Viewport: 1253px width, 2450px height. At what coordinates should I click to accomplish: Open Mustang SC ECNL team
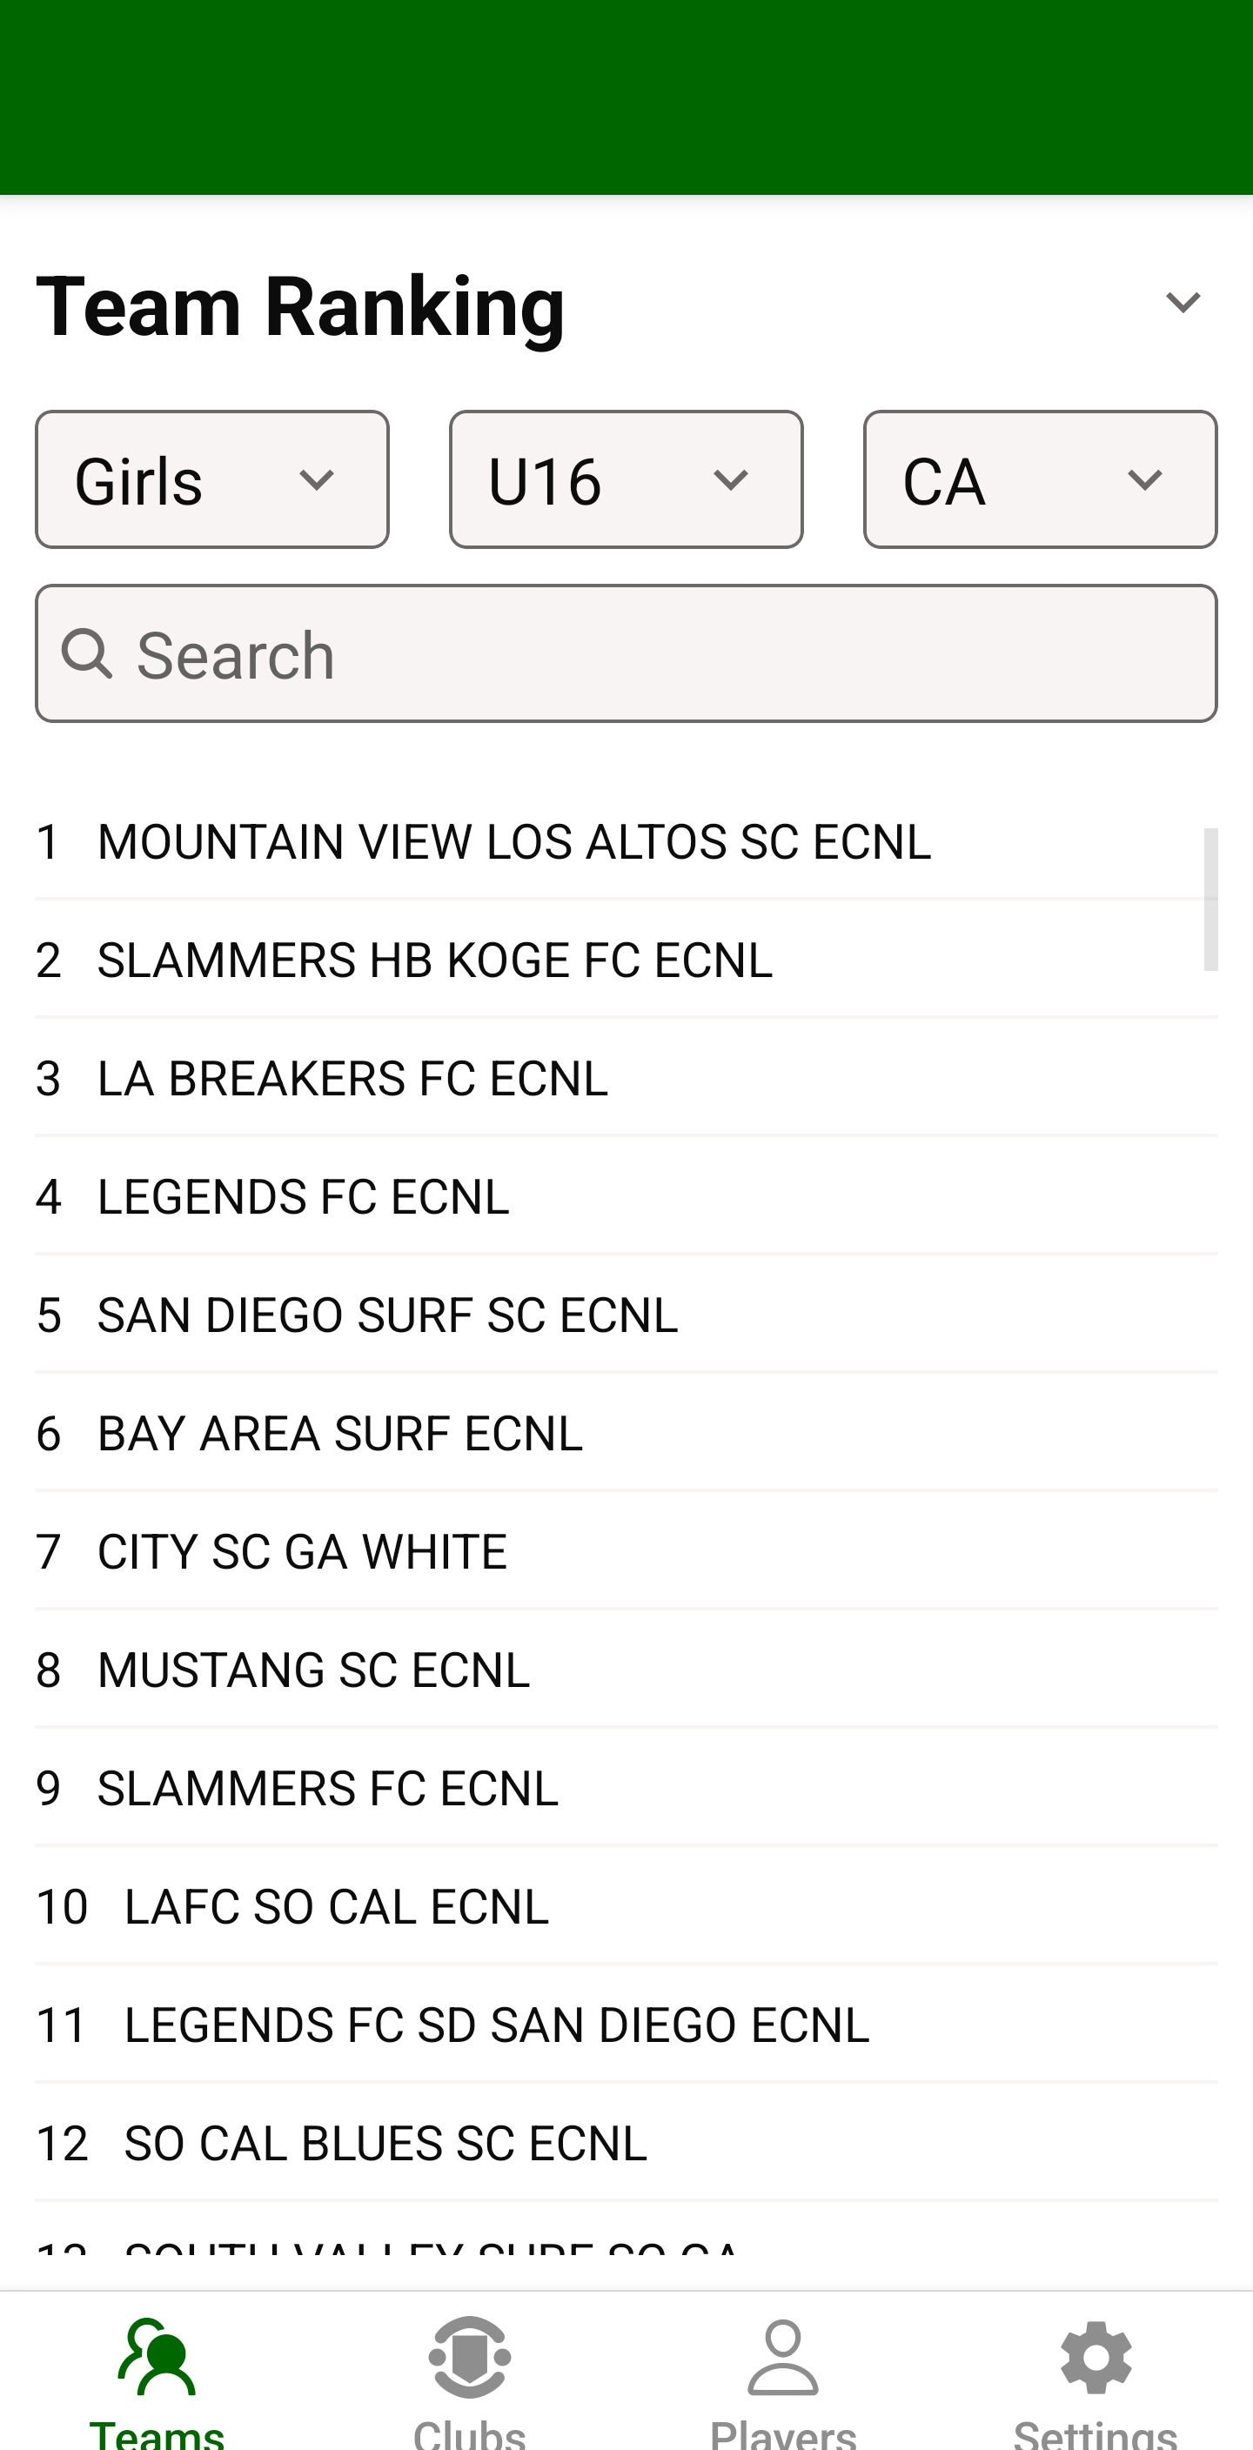[x=313, y=1670]
